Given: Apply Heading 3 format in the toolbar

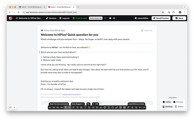Looking at the screenshot, I should point(58,107).
